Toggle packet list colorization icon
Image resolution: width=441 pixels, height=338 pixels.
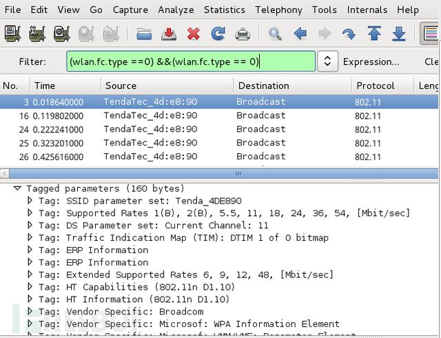click(x=430, y=33)
